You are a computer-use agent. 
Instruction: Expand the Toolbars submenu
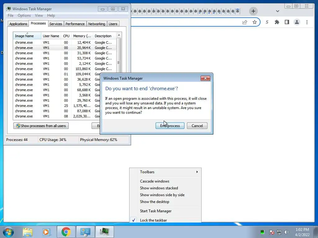[165, 172]
